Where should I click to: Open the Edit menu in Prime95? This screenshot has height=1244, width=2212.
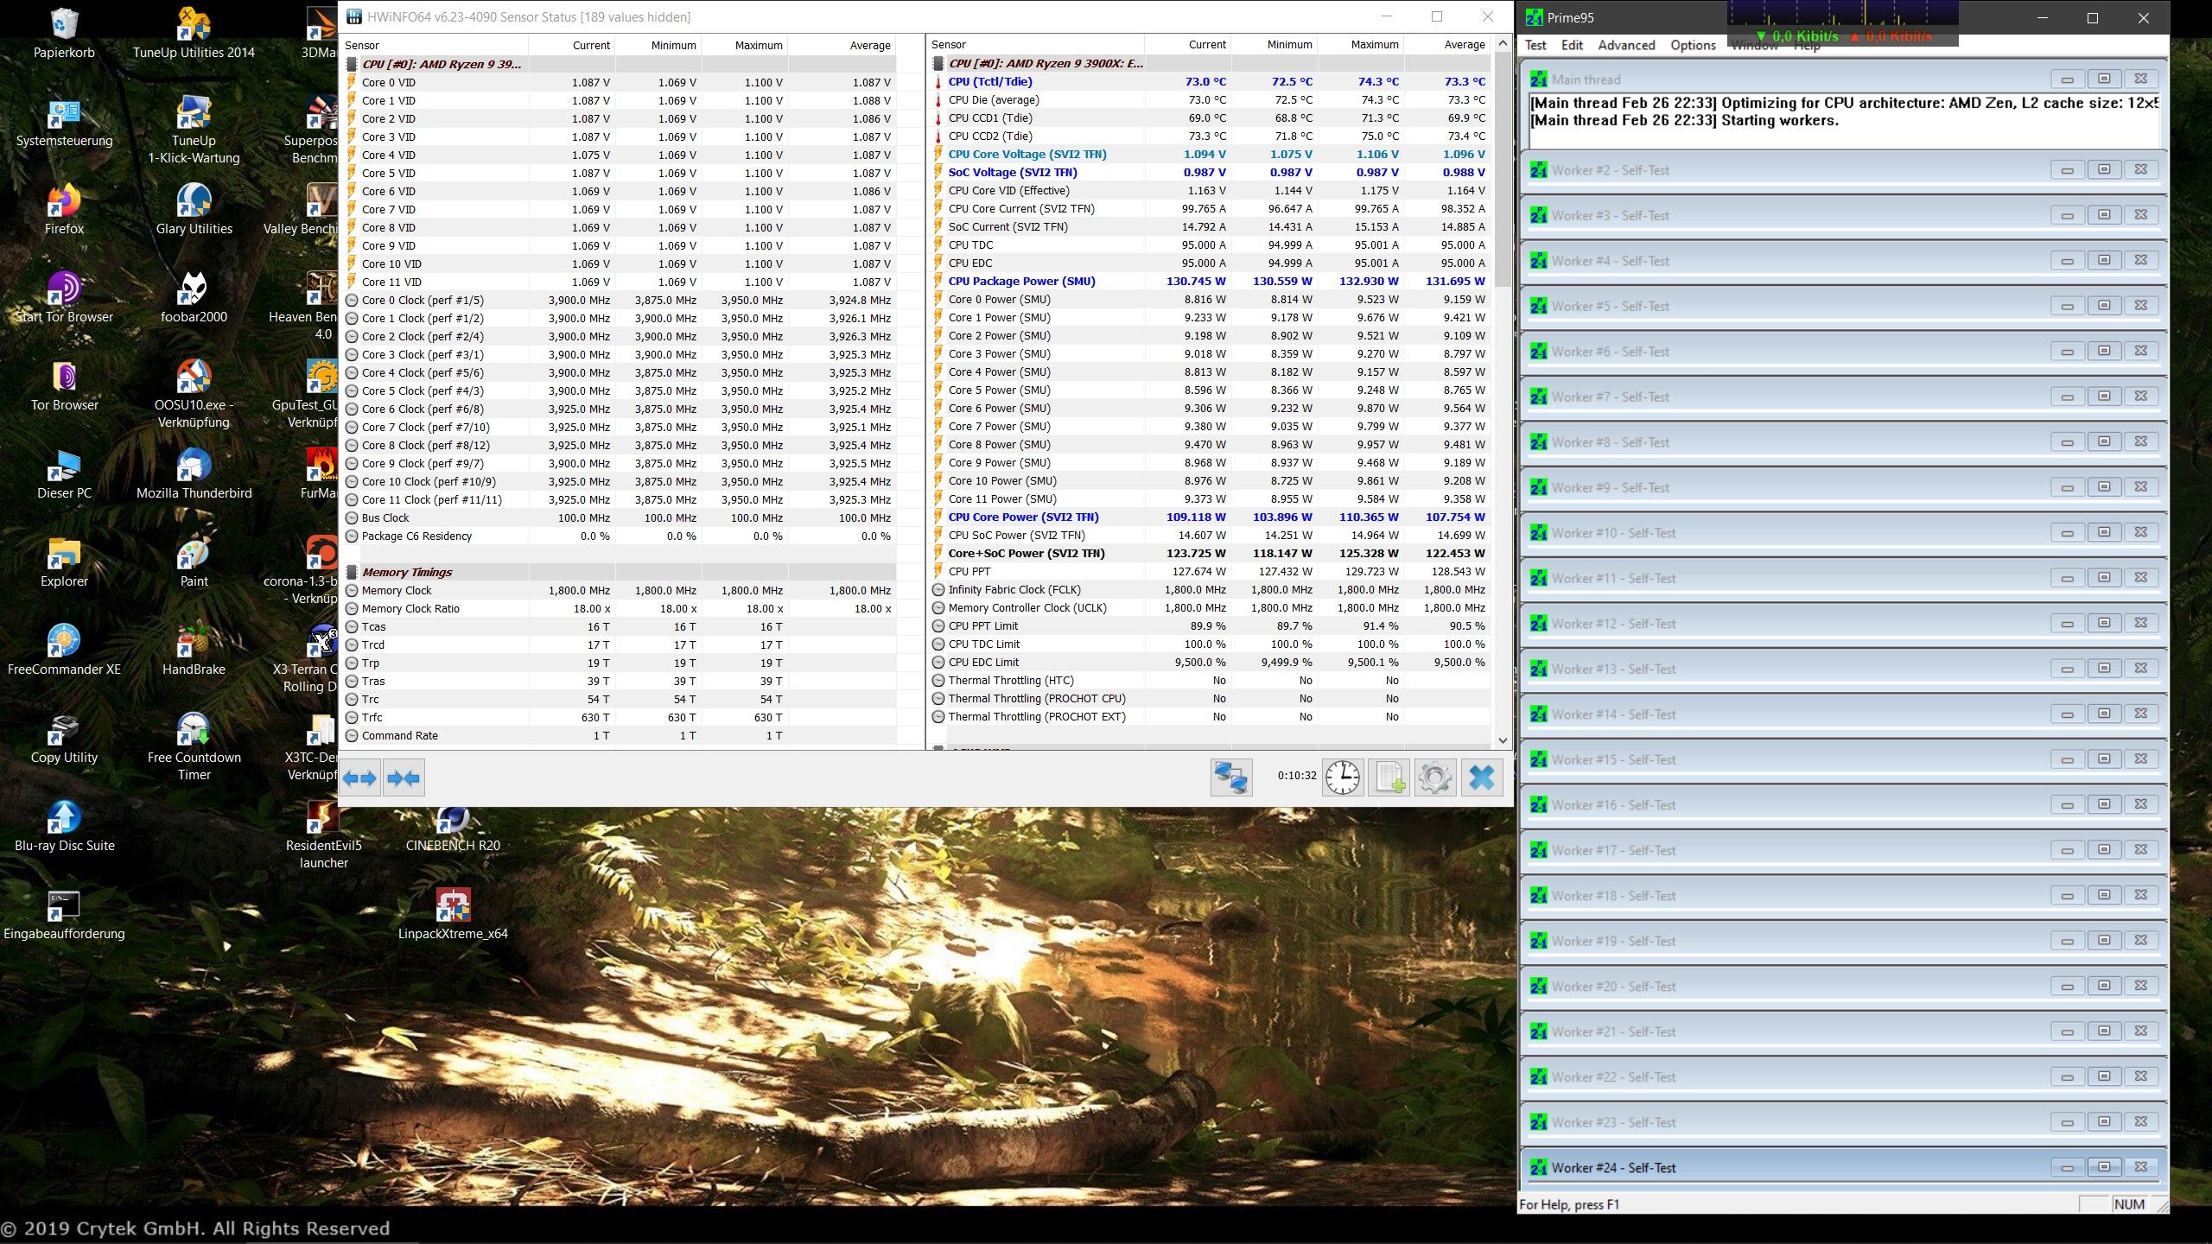(1572, 45)
